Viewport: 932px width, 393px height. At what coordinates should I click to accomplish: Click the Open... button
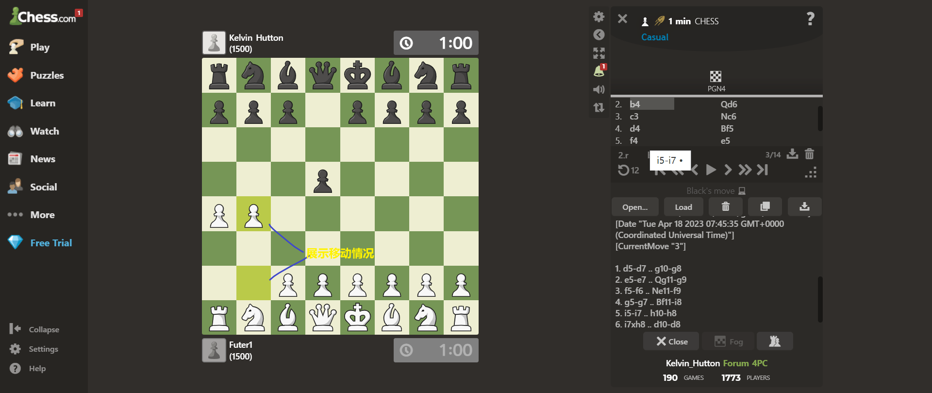pos(635,207)
